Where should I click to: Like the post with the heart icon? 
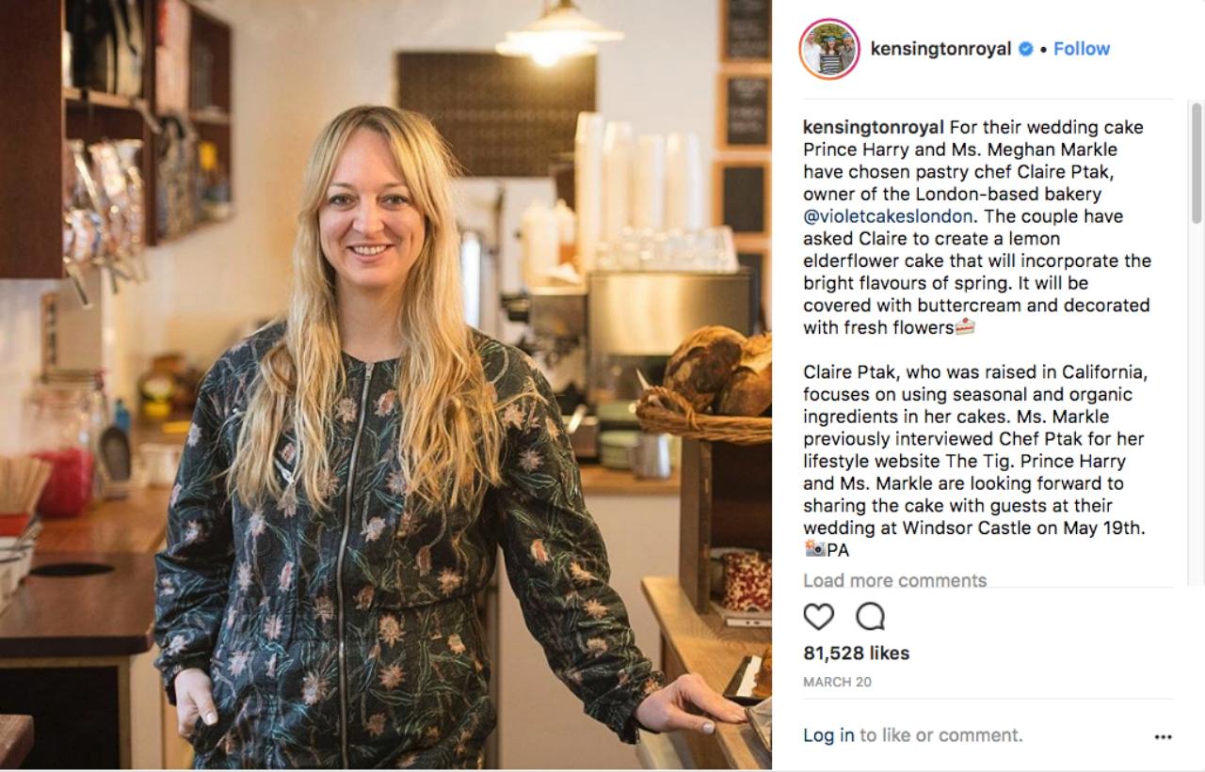pyautogui.click(x=819, y=617)
